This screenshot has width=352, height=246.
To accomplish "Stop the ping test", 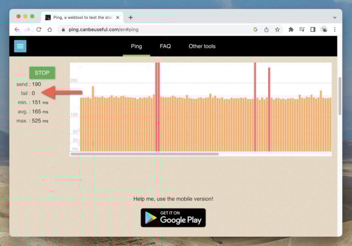I will click(x=42, y=73).
